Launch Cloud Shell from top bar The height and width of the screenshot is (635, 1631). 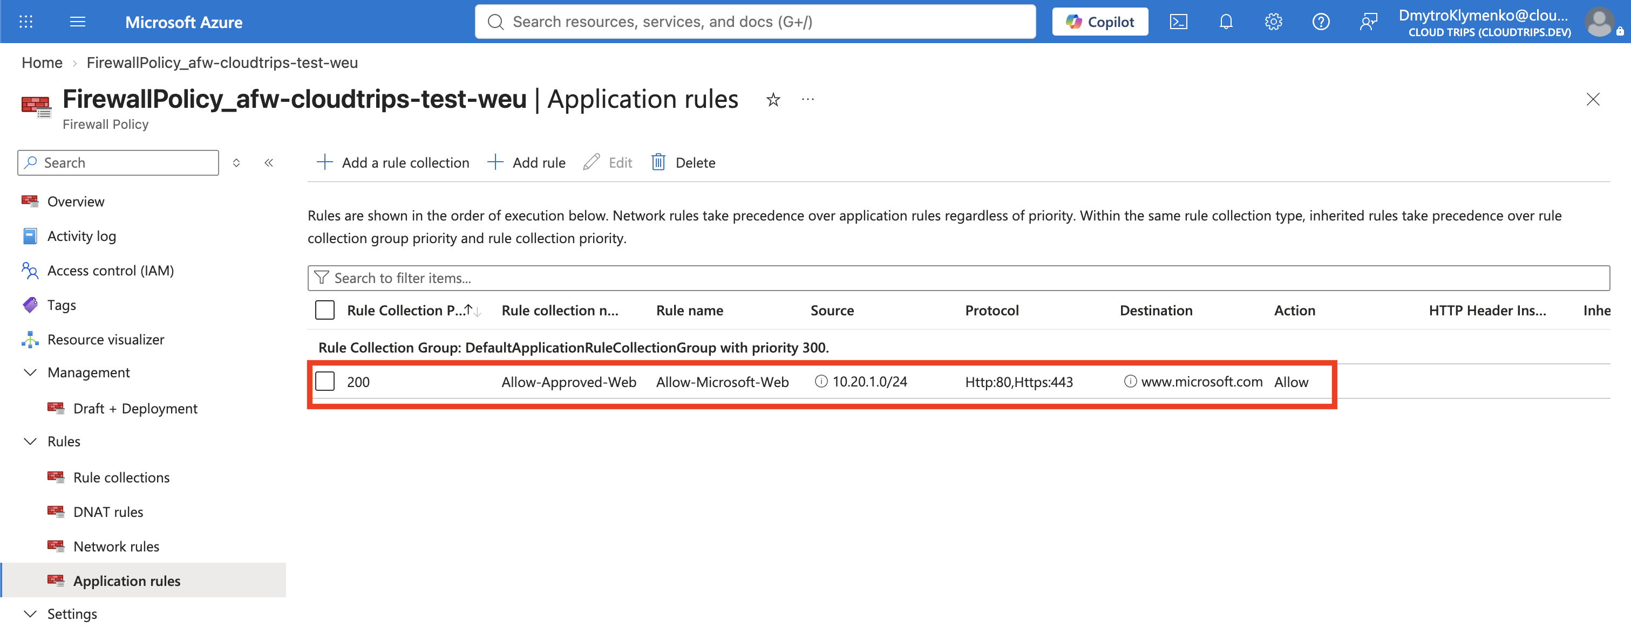[1178, 22]
